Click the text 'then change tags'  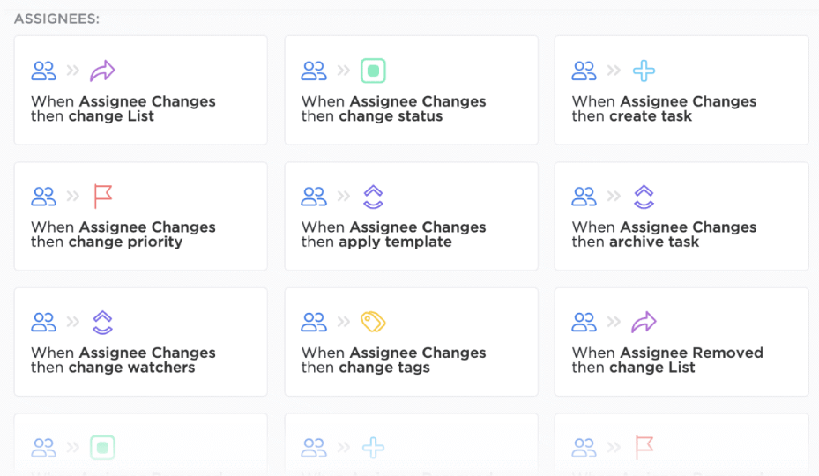(x=366, y=368)
